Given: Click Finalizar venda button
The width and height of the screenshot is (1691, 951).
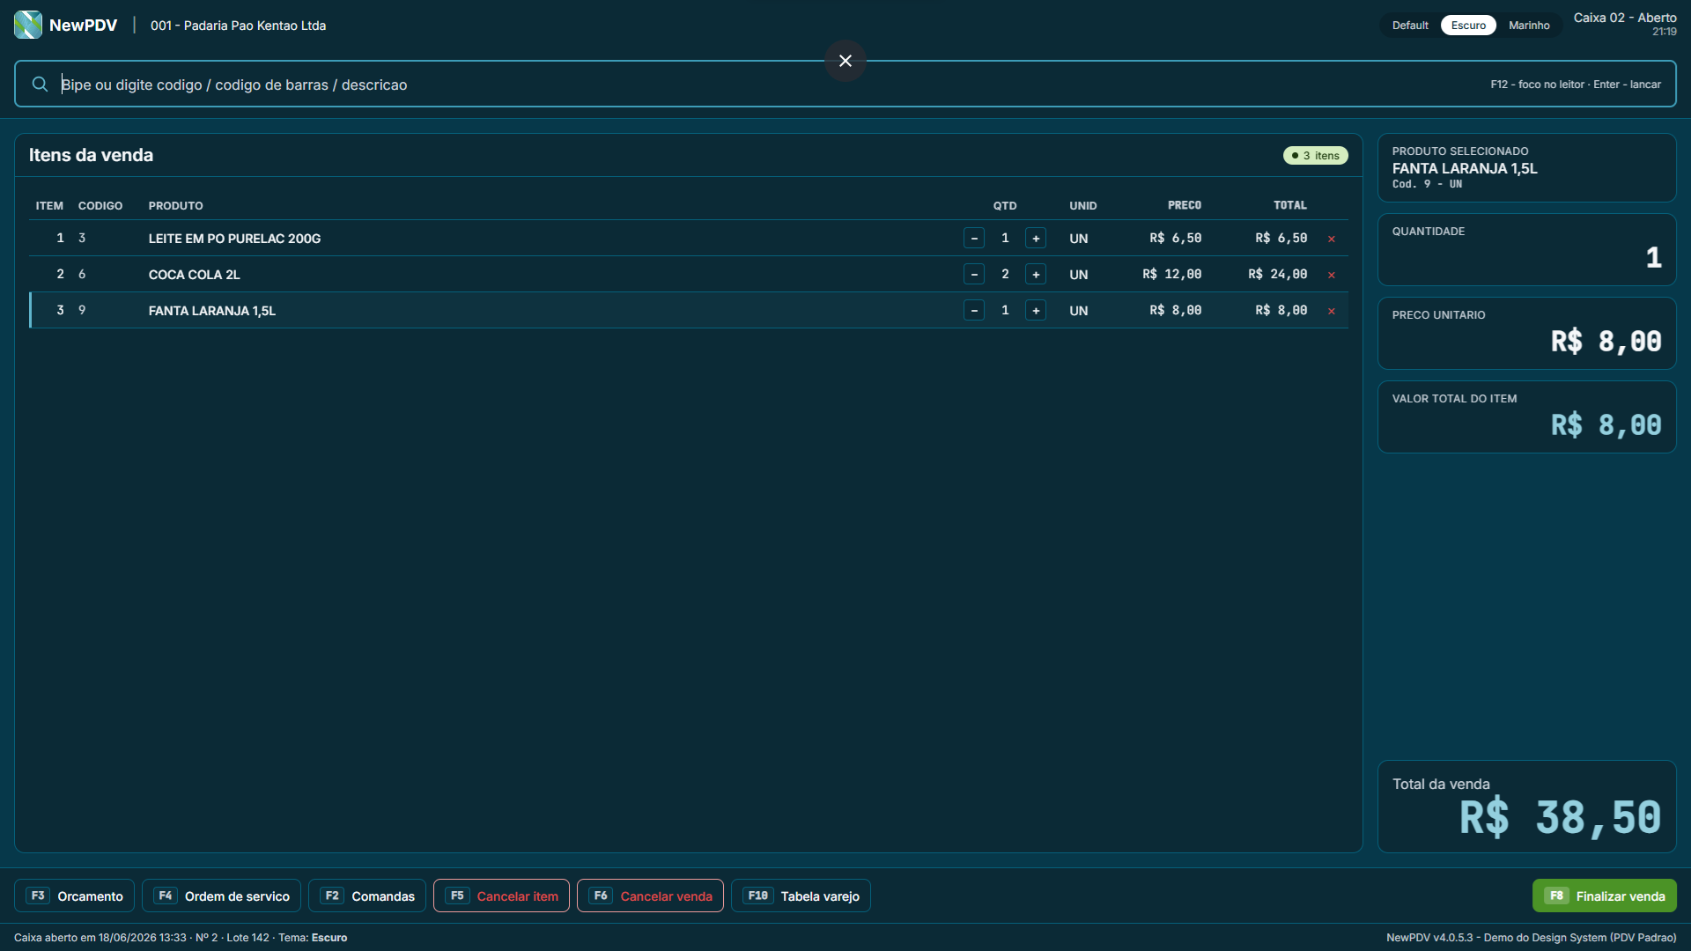Looking at the screenshot, I should [x=1605, y=896].
